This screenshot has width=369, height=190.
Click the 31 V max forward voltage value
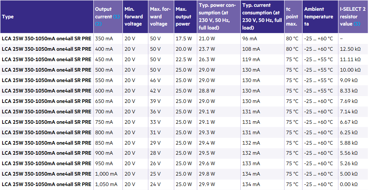(x=155, y=132)
